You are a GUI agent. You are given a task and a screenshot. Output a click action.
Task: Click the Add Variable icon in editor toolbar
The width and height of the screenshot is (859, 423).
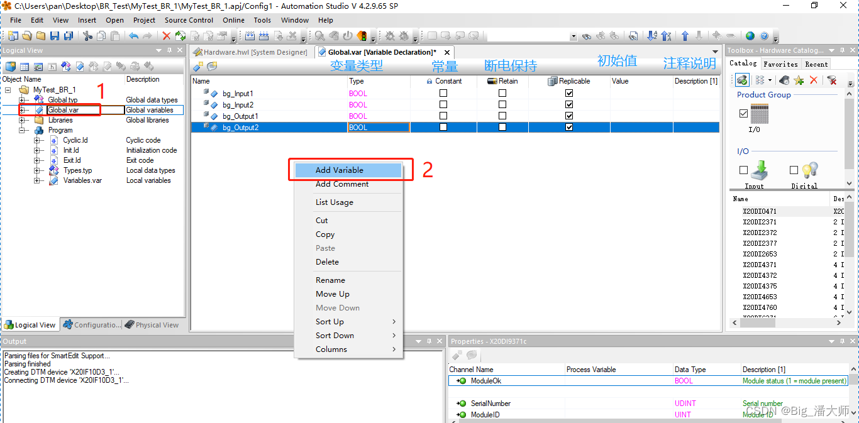click(x=198, y=66)
